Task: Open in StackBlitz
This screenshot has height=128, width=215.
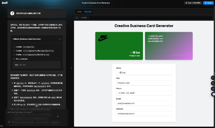Action: tap(193, 3)
